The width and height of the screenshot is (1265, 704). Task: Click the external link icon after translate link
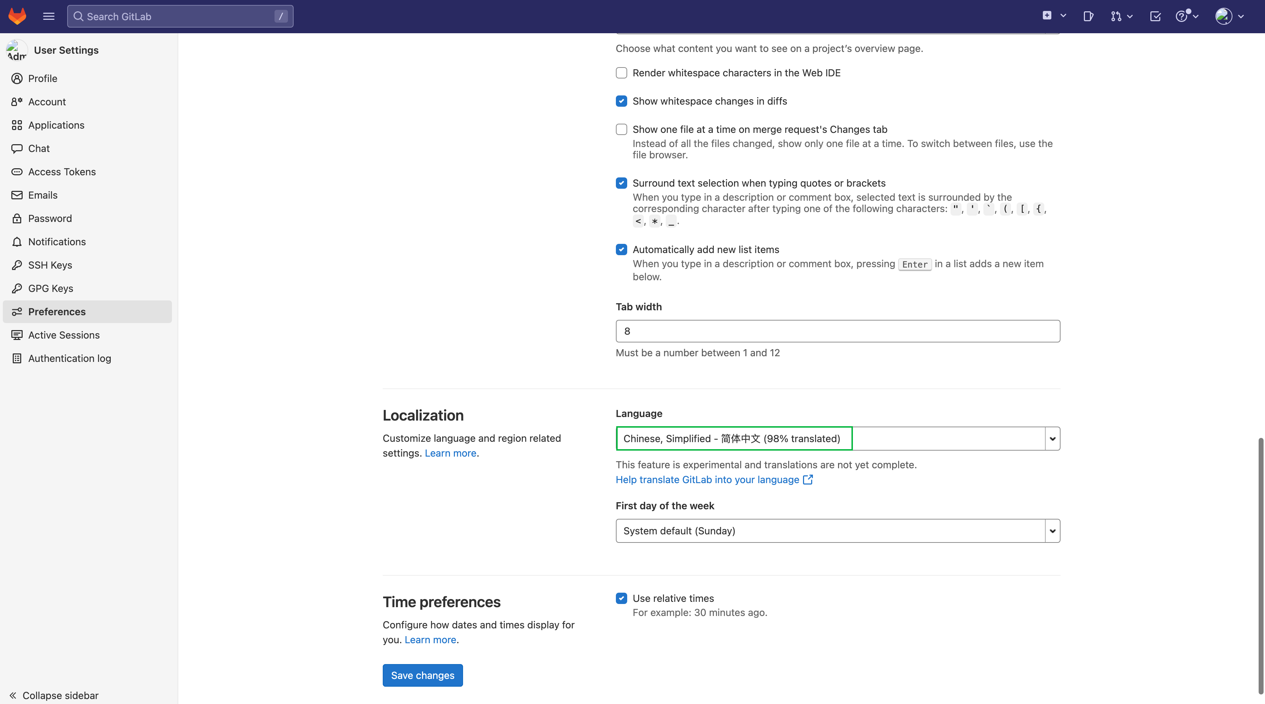point(808,479)
